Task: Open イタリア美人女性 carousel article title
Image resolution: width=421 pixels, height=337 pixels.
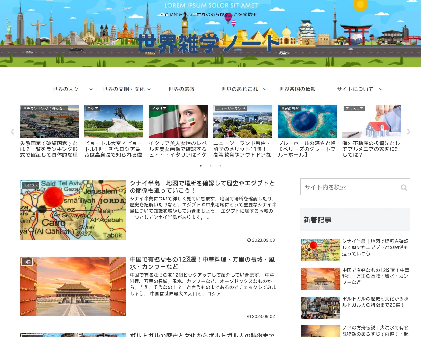Action: click(x=178, y=149)
